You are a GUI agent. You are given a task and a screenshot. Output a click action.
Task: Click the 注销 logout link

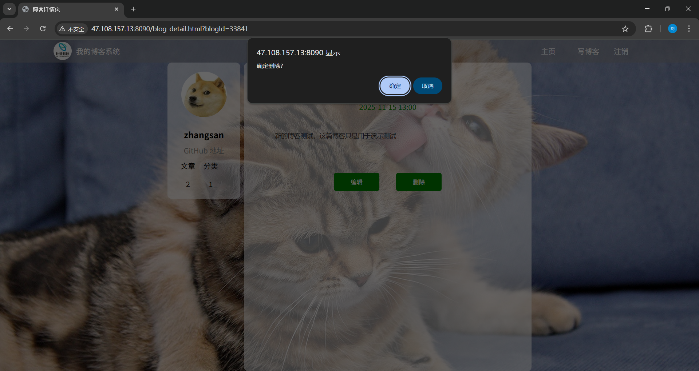[621, 52]
